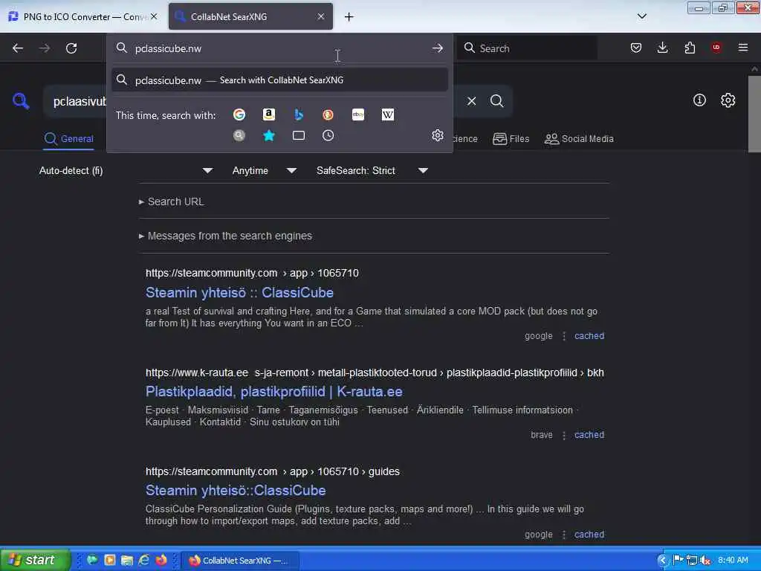Open the Downloads panel

point(662,48)
